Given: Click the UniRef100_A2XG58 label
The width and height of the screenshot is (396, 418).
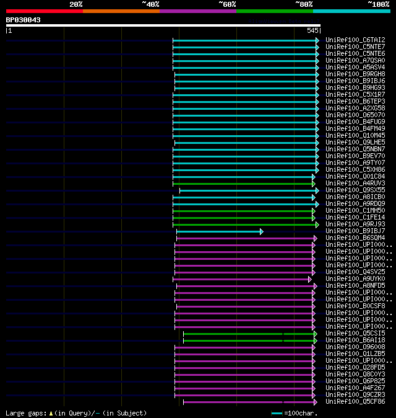Looking at the screenshot, I should pos(355,109).
